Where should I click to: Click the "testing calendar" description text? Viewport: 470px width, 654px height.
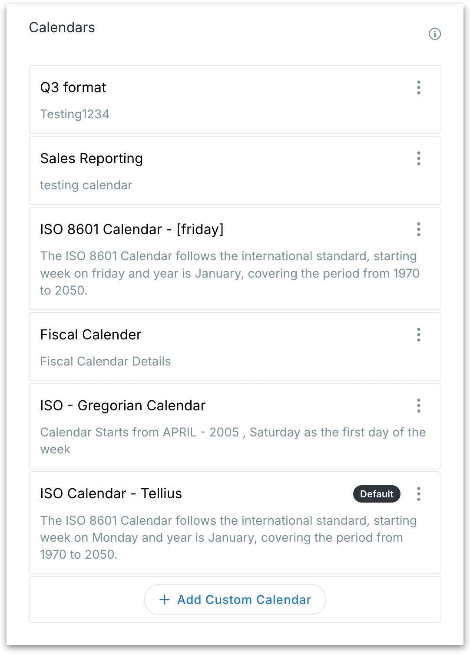click(86, 185)
